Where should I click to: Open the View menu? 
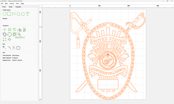tap(17, 4)
